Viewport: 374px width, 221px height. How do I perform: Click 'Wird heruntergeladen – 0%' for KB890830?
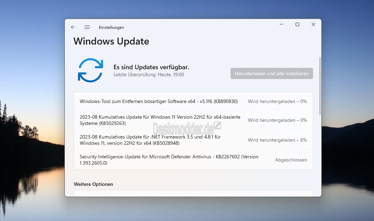(x=278, y=101)
